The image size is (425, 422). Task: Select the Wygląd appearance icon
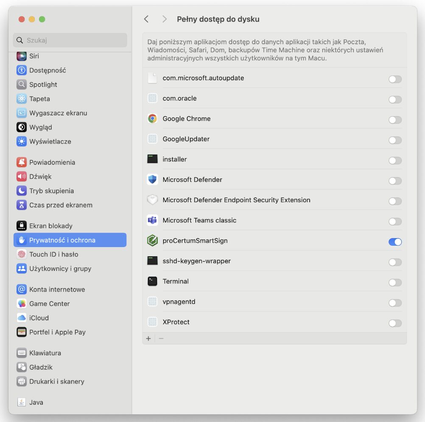tap(22, 127)
